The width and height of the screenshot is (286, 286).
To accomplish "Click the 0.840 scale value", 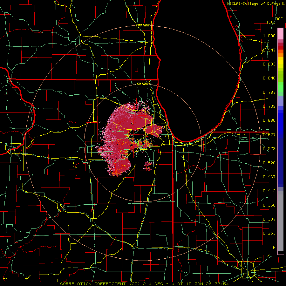I will [269, 78].
